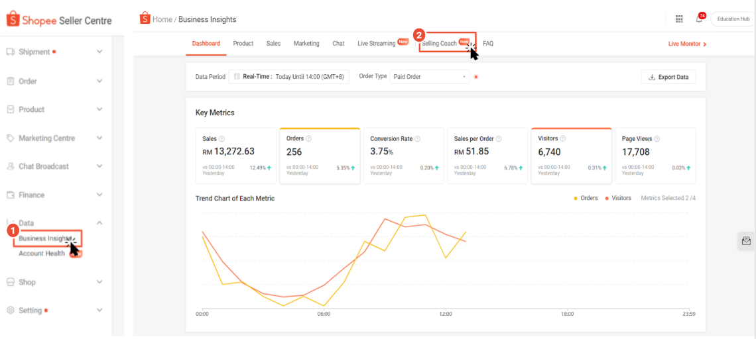Click the Data Period real-time selector

[288, 77]
